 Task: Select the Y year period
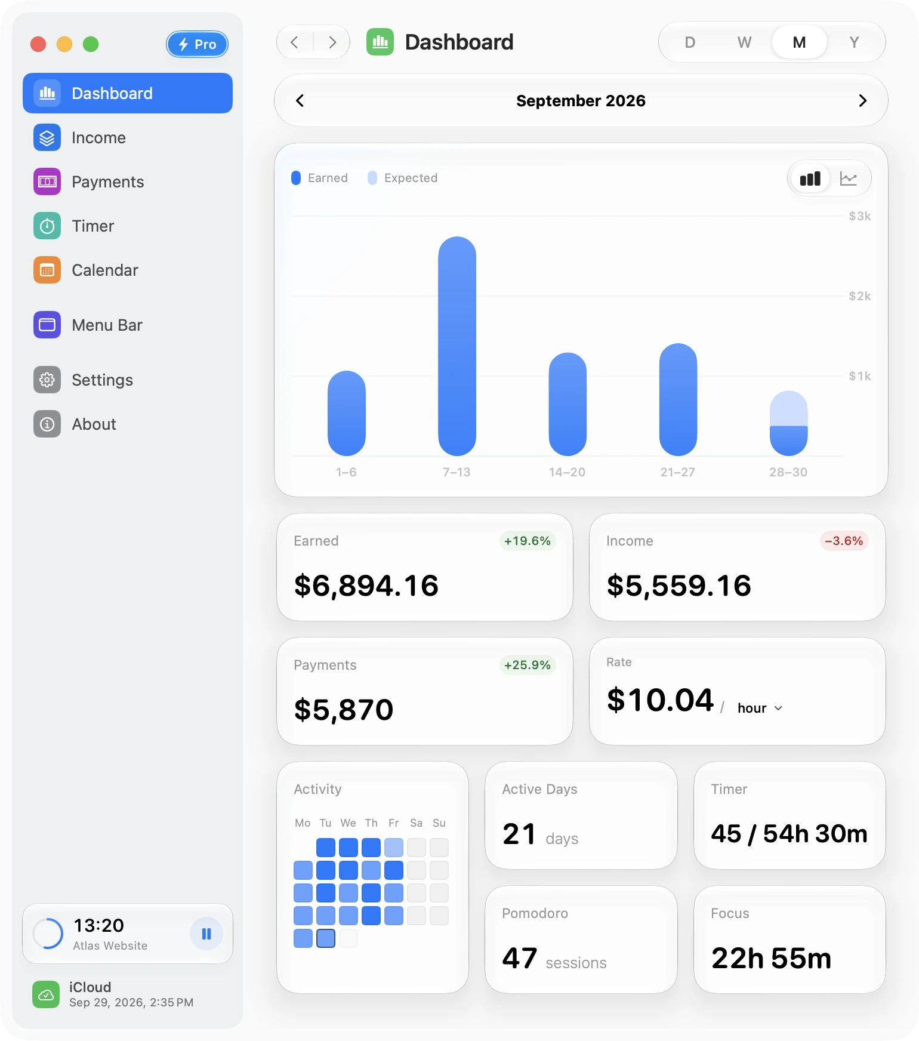[855, 42]
